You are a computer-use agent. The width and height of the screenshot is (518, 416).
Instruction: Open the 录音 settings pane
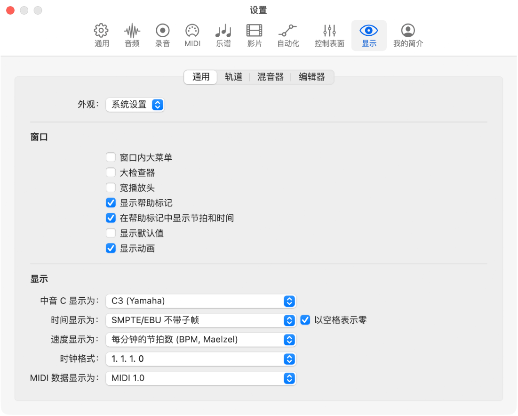[x=162, y=35]
